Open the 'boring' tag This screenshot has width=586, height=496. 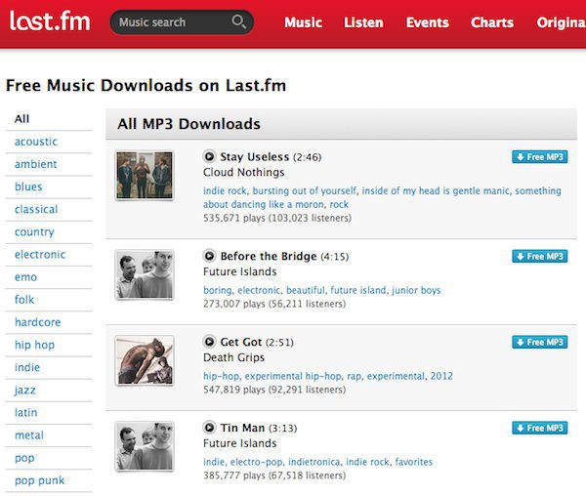coord(218,290)
